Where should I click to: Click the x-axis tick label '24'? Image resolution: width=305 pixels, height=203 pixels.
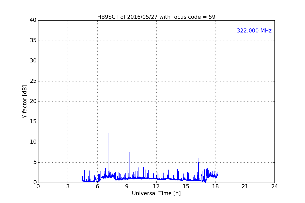[274, 187]
